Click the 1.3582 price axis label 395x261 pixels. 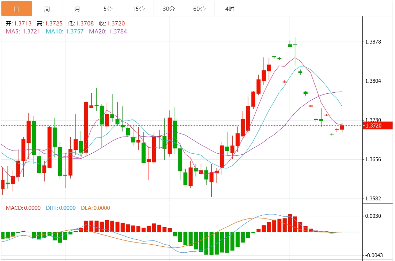(x=373, y=199)
